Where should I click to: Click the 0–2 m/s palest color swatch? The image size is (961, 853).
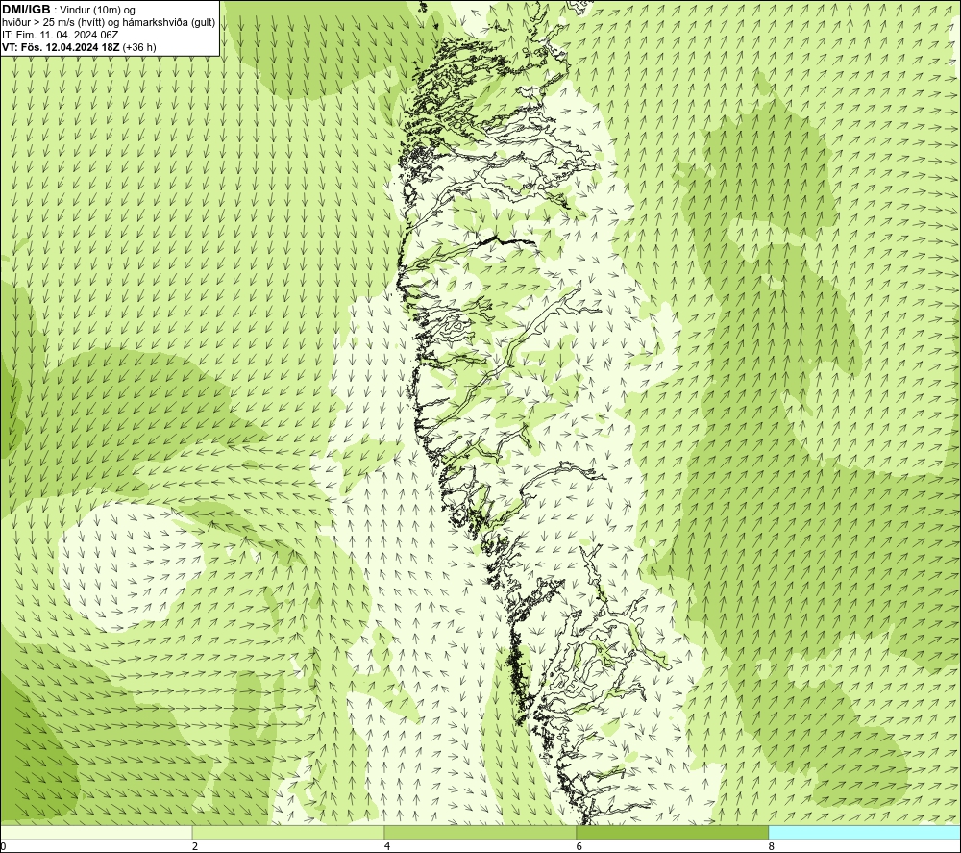point(96,832)
